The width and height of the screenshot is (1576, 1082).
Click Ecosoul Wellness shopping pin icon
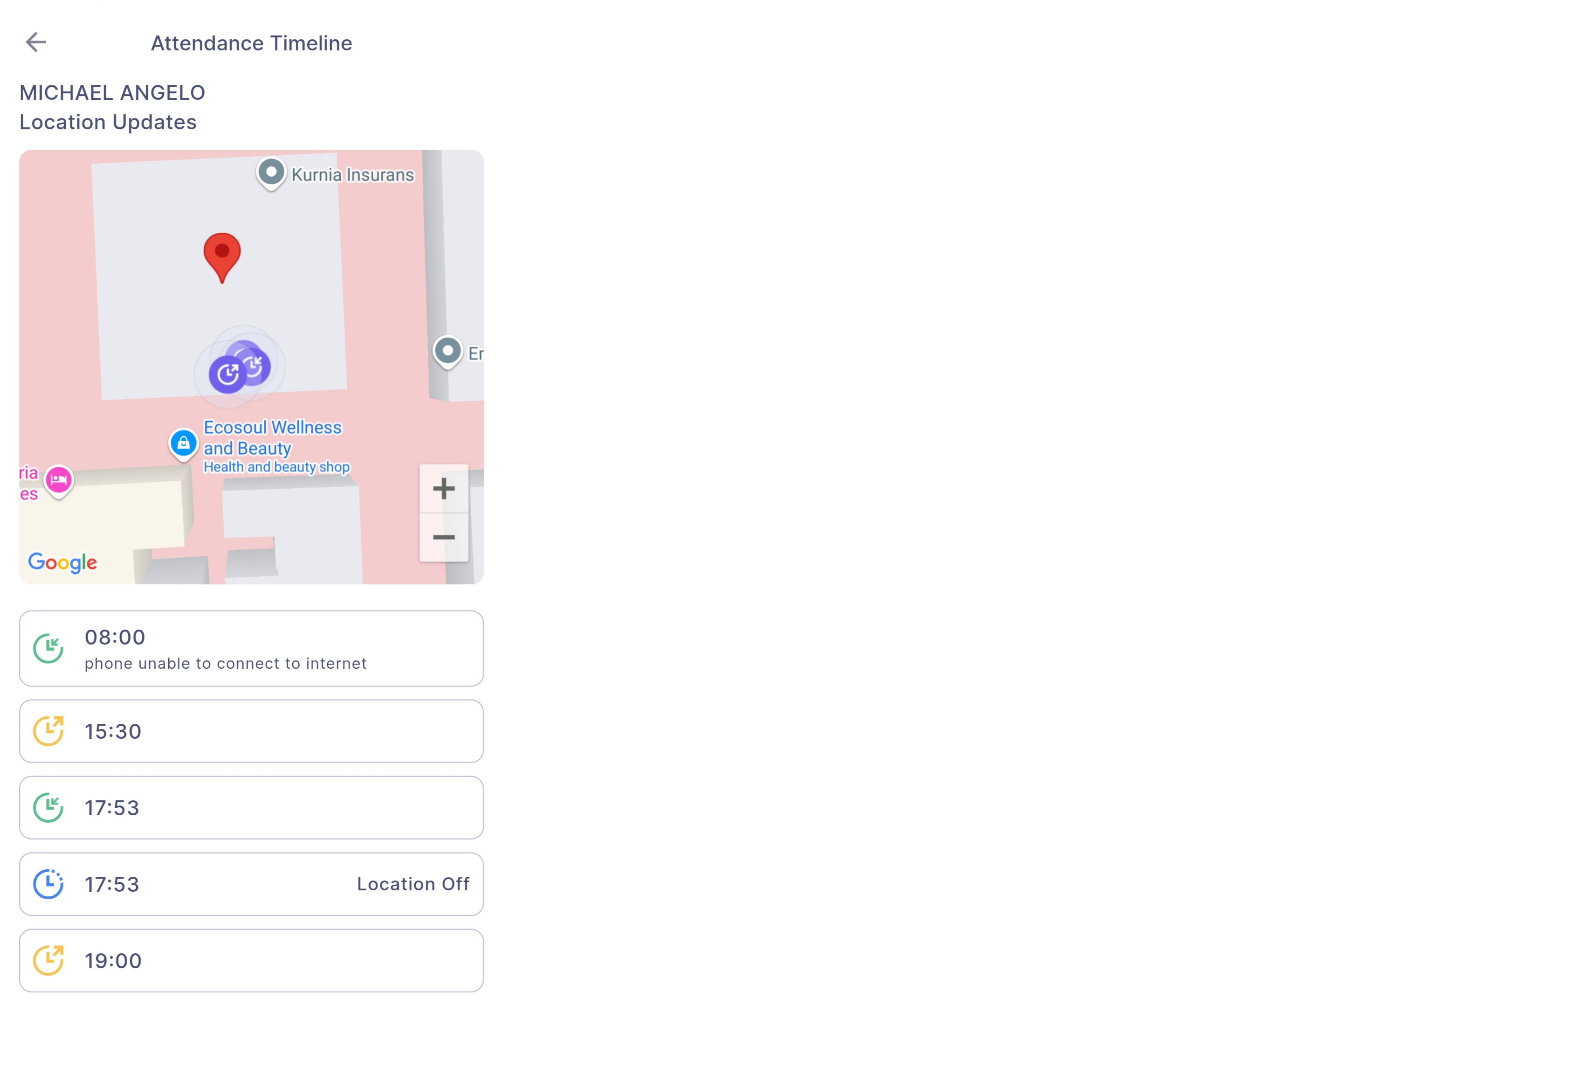(x=183, y=443)
